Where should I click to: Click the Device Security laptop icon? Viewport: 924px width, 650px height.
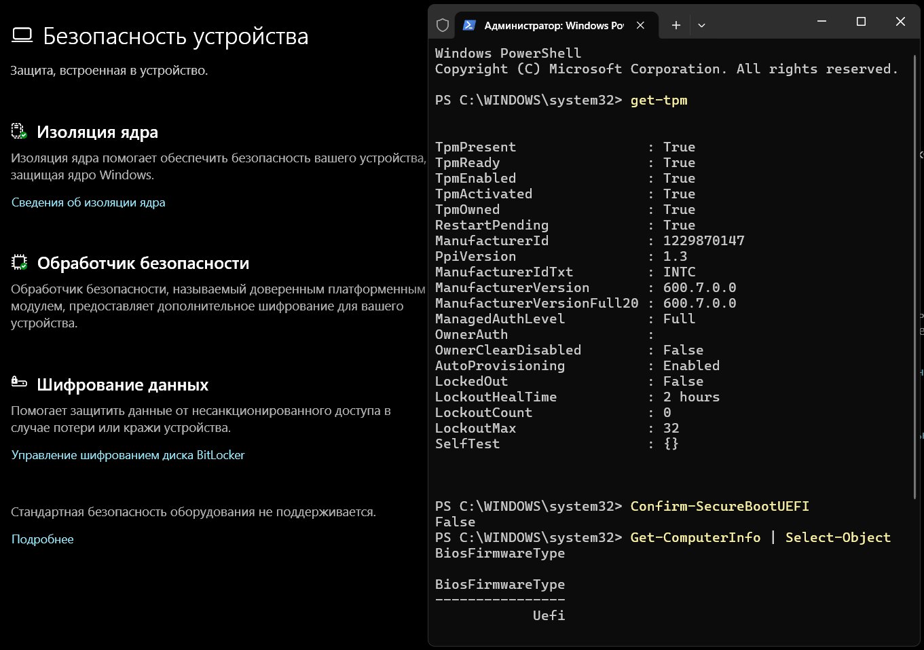coord(22,35)
